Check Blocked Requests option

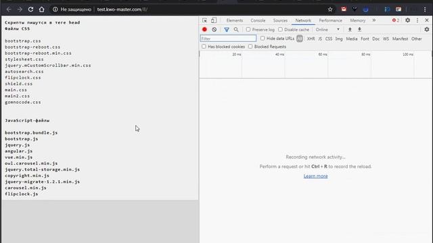click(x=250, y=47)
